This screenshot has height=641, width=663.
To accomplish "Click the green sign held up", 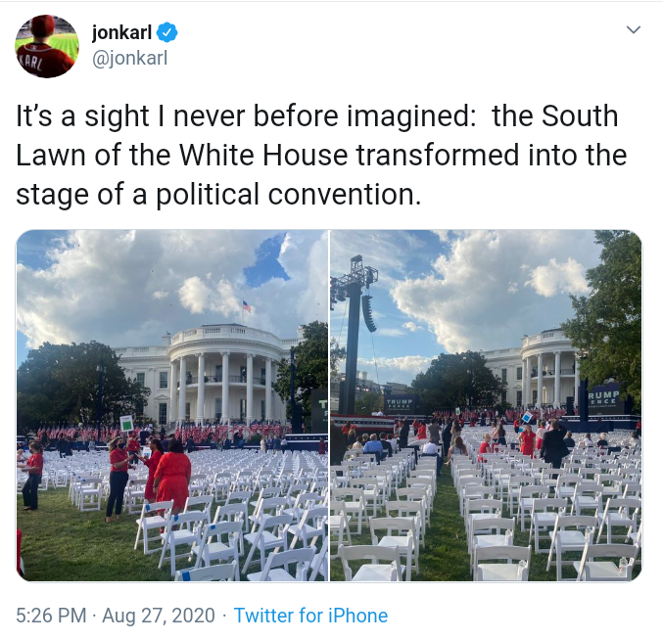I will [x=127, y=424].
